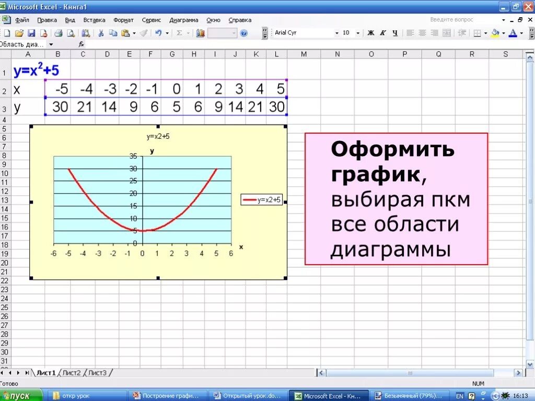Toggle align left

pos(410,33)
